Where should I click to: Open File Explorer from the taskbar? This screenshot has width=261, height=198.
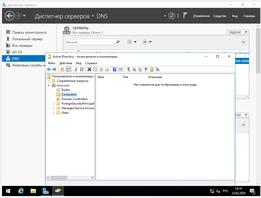coord(33,191)
